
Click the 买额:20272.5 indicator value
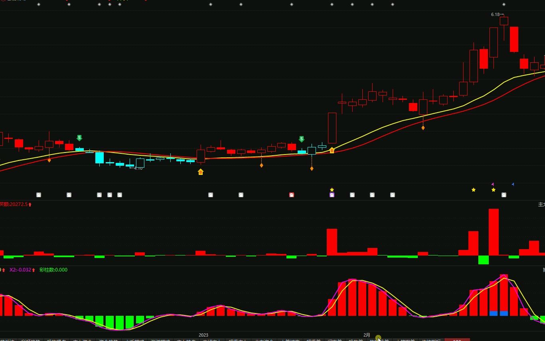[x=14, y=204]
